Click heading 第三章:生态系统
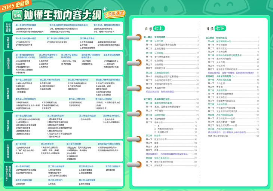 click(87, 38)
